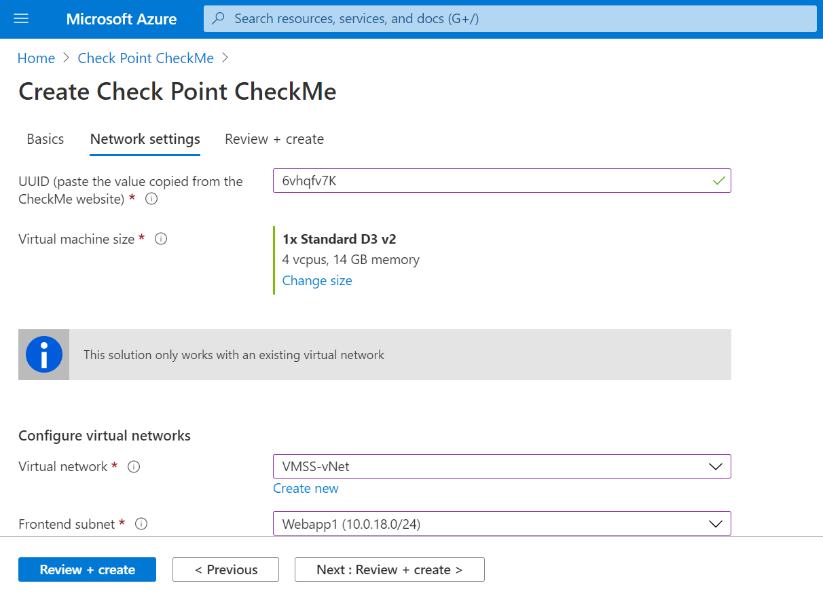Click the Change size link

click(x=317, y=280)
